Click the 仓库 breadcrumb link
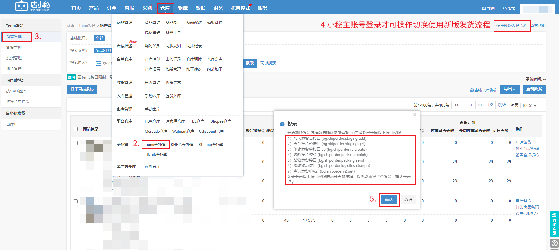This screenshot has height=250, width=559. (71, 25)
